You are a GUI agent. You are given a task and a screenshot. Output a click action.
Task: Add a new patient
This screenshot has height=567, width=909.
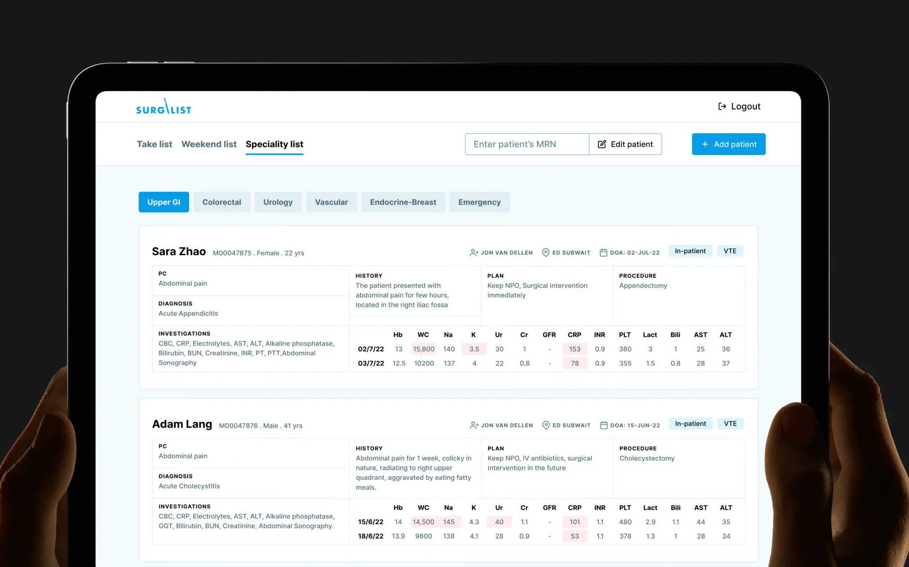click(729, 144)
